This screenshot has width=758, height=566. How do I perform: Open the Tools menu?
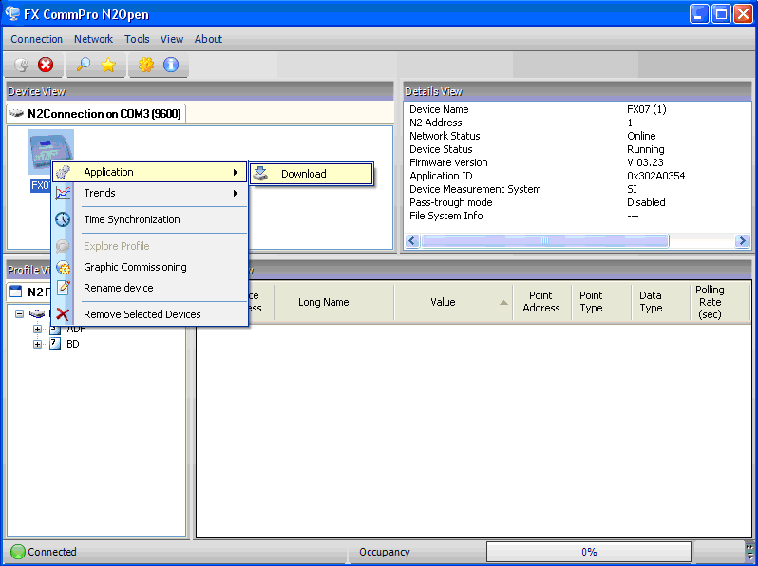(x=137, y=39)
